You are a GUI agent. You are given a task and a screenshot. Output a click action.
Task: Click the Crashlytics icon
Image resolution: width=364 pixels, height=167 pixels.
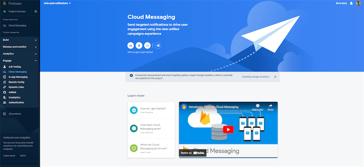coord(4,97)
